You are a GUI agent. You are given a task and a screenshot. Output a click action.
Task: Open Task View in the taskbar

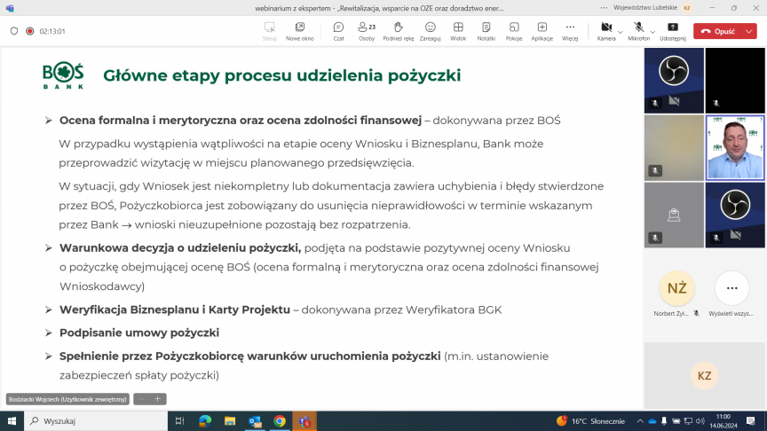click(179, 420)
